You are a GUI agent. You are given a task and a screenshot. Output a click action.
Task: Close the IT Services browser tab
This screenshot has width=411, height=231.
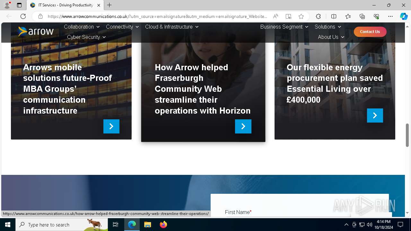click(x=99, y=5)
